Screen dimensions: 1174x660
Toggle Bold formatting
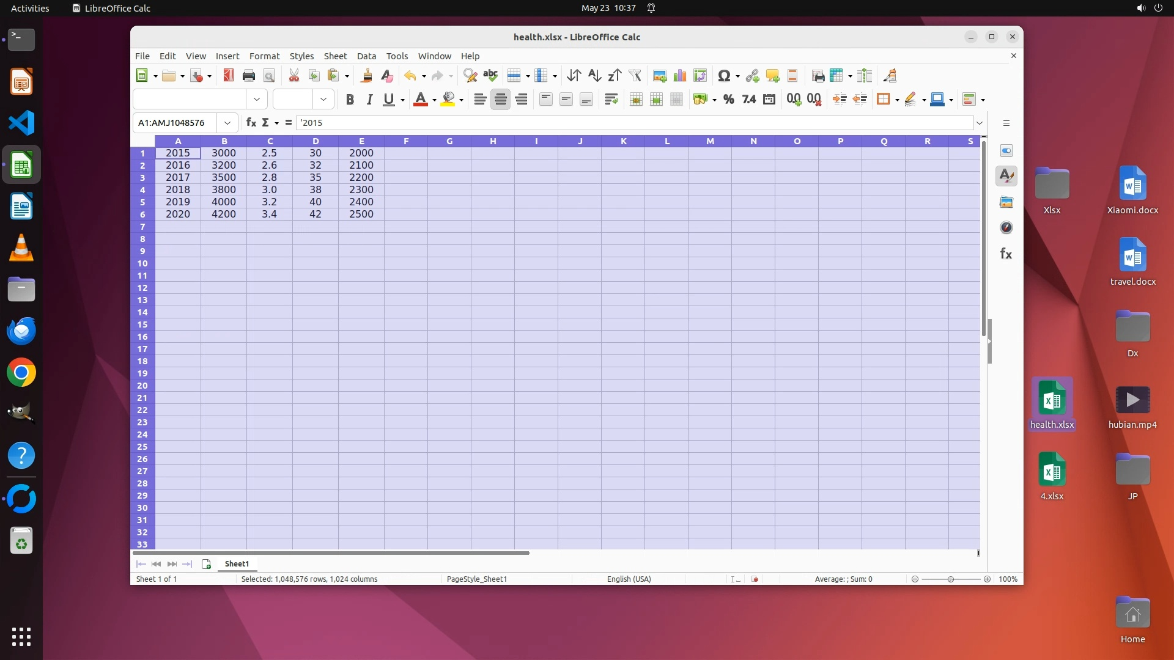(350, 100)
